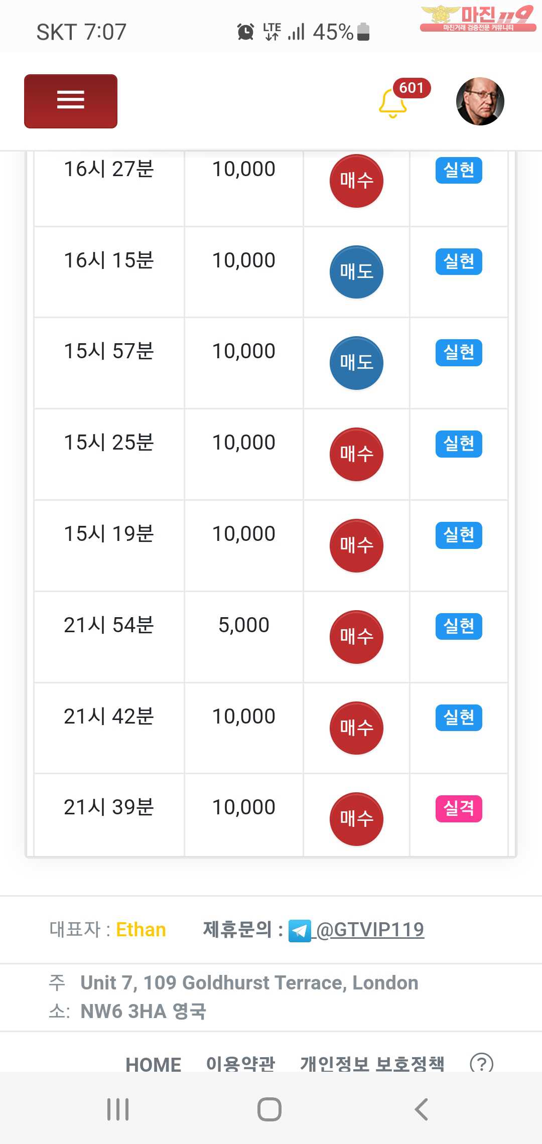Go to HOME footer link

[153, 1064]
